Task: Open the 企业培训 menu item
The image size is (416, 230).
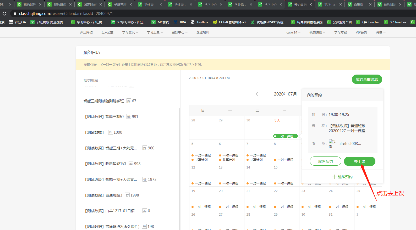Action: click(x=202, y=32)
